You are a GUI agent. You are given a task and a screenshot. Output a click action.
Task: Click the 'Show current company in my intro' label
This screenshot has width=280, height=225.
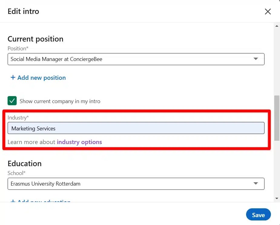point(60,101)
